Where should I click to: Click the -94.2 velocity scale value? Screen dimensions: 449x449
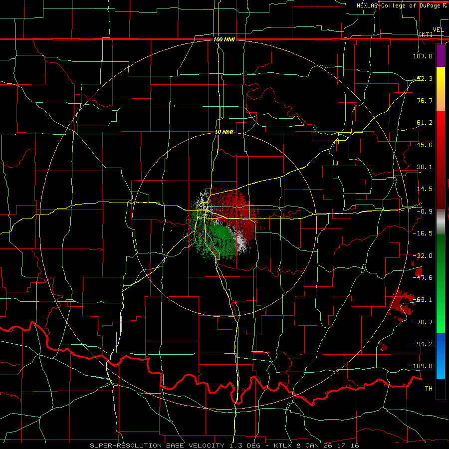tap(423, 344)
